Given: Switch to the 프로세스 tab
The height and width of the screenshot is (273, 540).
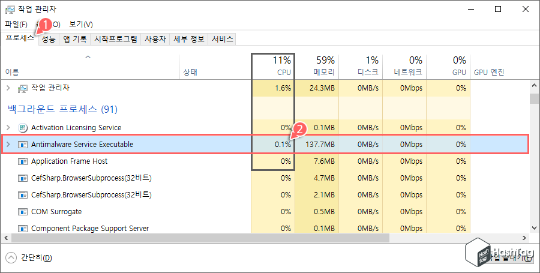Looking at the screenshot, I should (20, 38).
